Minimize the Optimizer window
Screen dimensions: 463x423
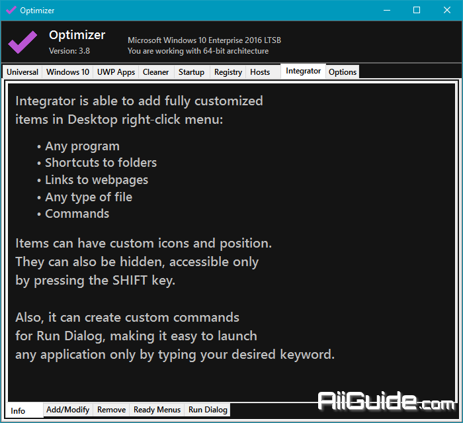click(x=387, y=11)
